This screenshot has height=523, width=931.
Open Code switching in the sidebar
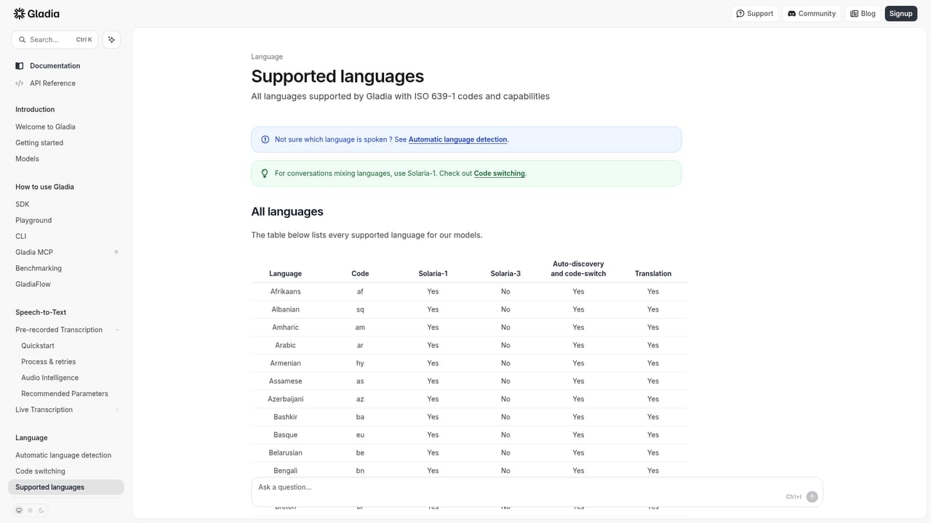coord(40,471)
